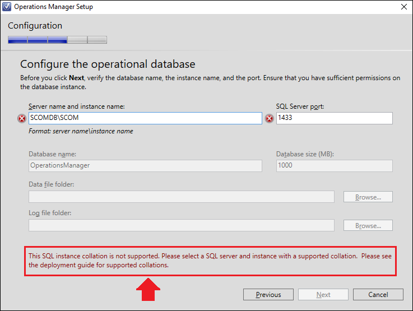Focus the Server name and instance name field
This screenshot has height=311, width=413.
(x=145, y=118)
